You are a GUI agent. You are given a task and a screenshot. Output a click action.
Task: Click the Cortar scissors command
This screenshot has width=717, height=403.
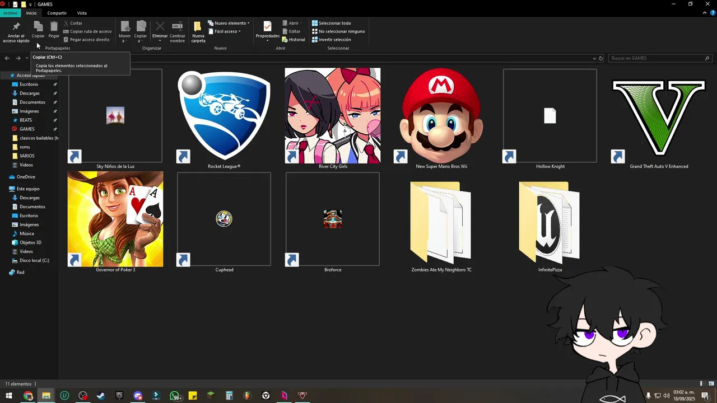tap(73, 23)
